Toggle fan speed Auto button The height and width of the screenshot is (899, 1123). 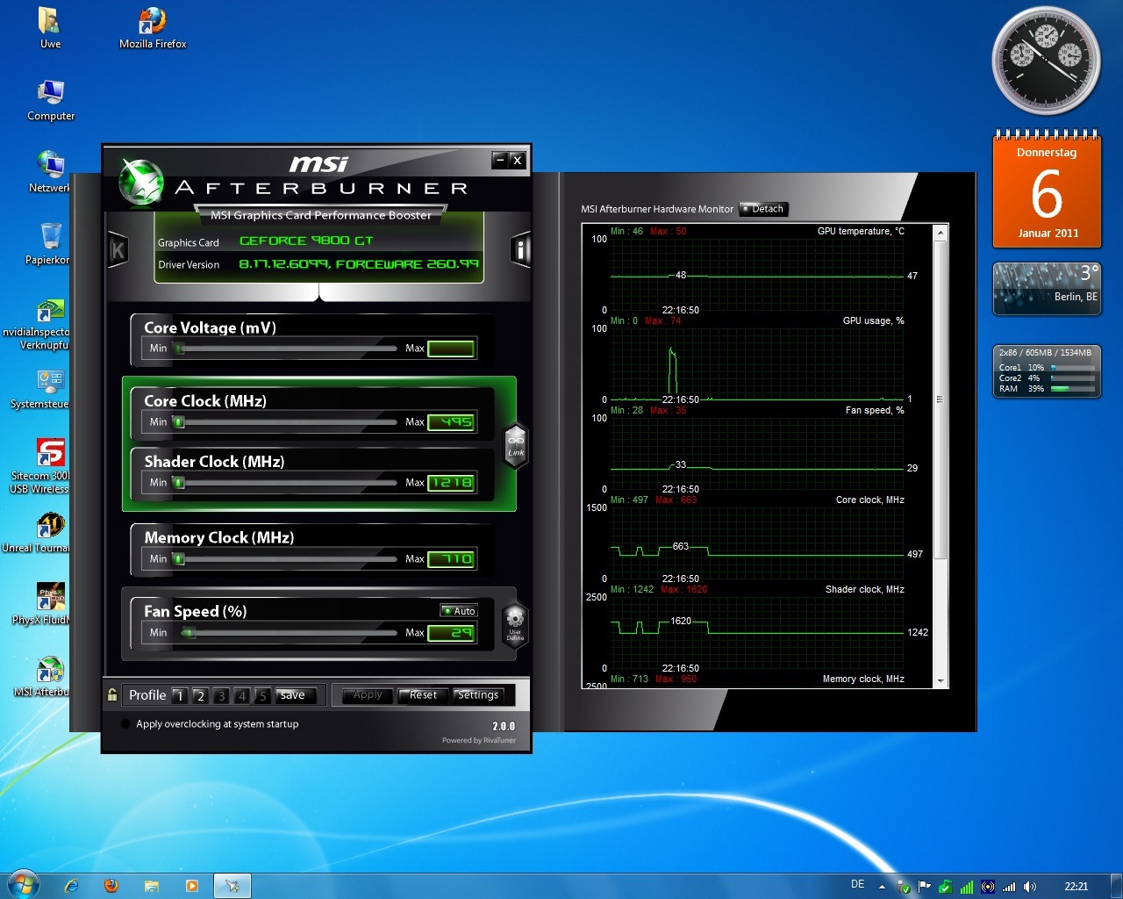pyautogui.click(x=459, y=611)
